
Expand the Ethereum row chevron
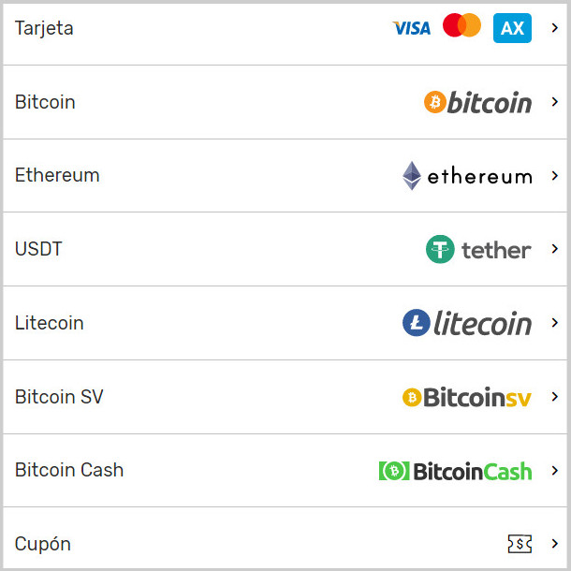pyautogui.click(x=554, y=175)
